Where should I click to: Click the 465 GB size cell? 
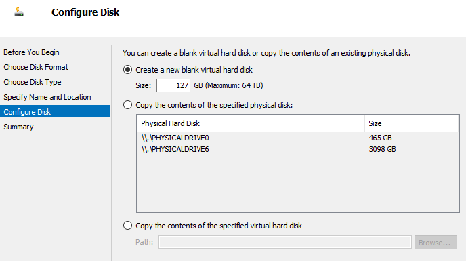380,138
